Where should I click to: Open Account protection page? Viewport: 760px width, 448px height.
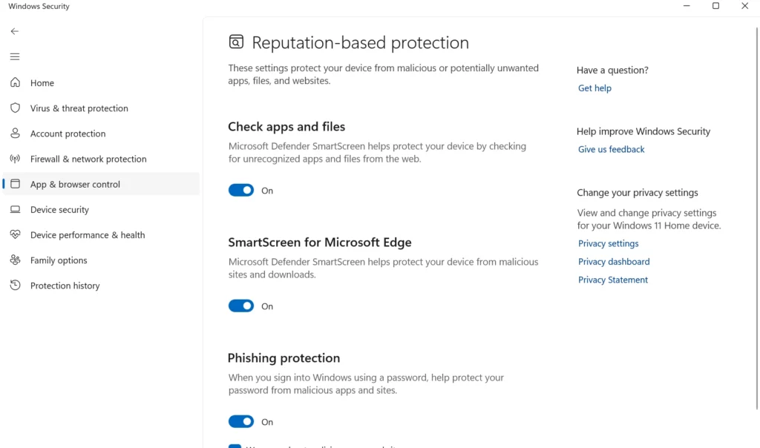(101, 134)
